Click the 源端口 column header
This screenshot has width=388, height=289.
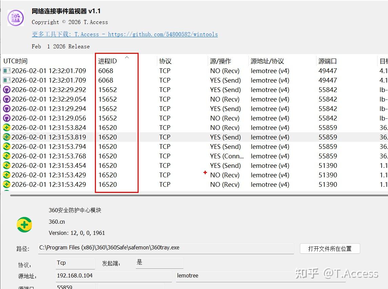(x=327, y=61)
